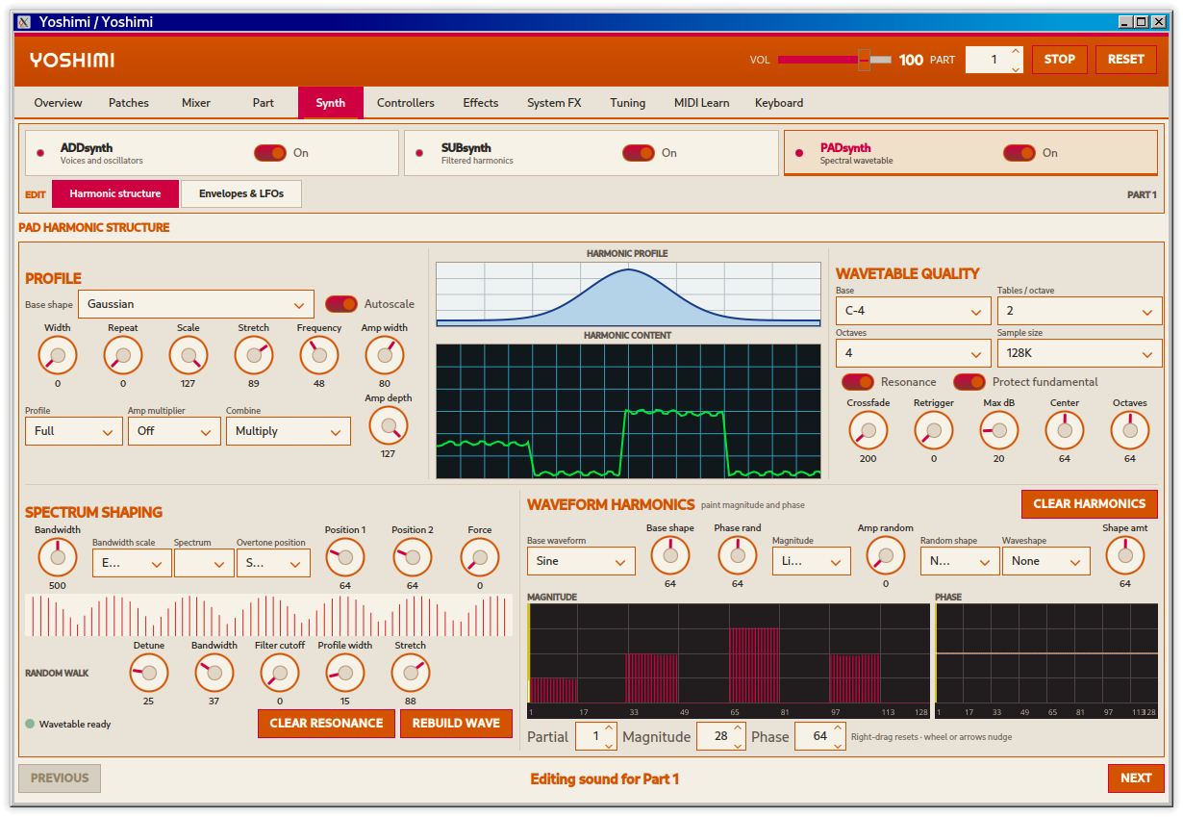
Task: Click the Shape amt knob
Action: 1125,555
